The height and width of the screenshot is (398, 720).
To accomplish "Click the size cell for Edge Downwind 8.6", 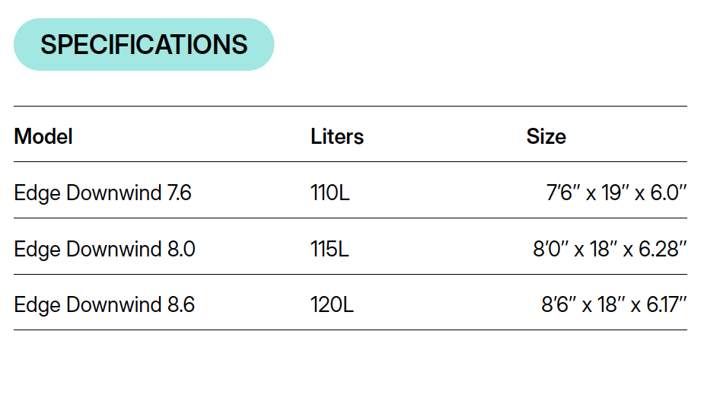I will 613,305.
